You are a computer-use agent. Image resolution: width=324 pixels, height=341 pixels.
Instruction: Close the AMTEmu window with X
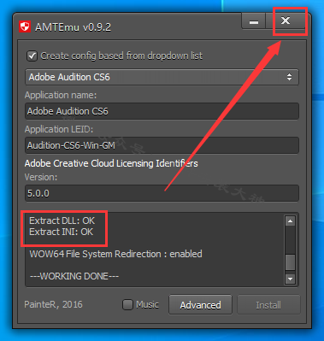(286, 21)
